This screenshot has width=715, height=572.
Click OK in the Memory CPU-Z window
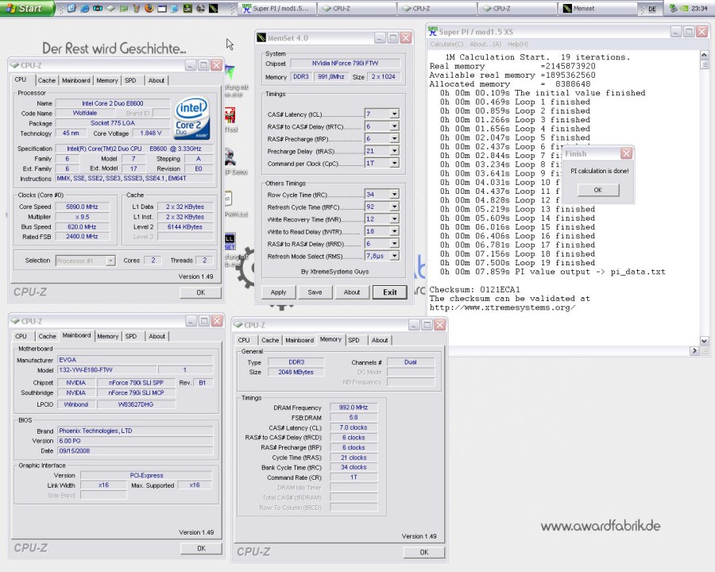click(424, 552)
